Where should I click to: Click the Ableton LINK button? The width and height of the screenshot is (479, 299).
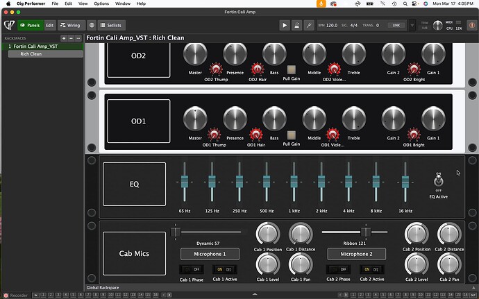pos(396,26)
